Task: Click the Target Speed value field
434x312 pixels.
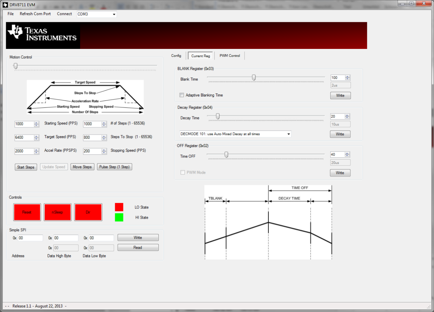Action: coord(24,137)
